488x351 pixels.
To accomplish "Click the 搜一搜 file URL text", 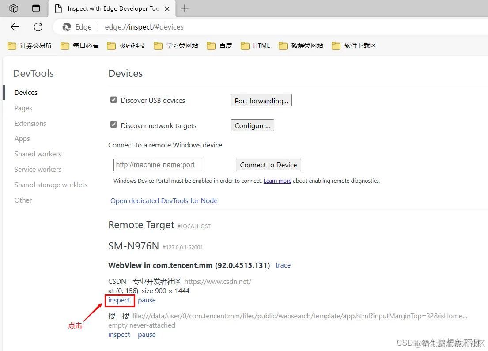I will [x=300, y=316].
